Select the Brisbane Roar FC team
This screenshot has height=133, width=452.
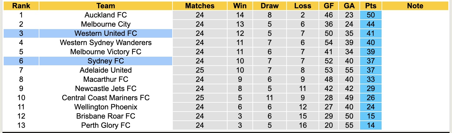pyautogui.click(x=105, y=116)
